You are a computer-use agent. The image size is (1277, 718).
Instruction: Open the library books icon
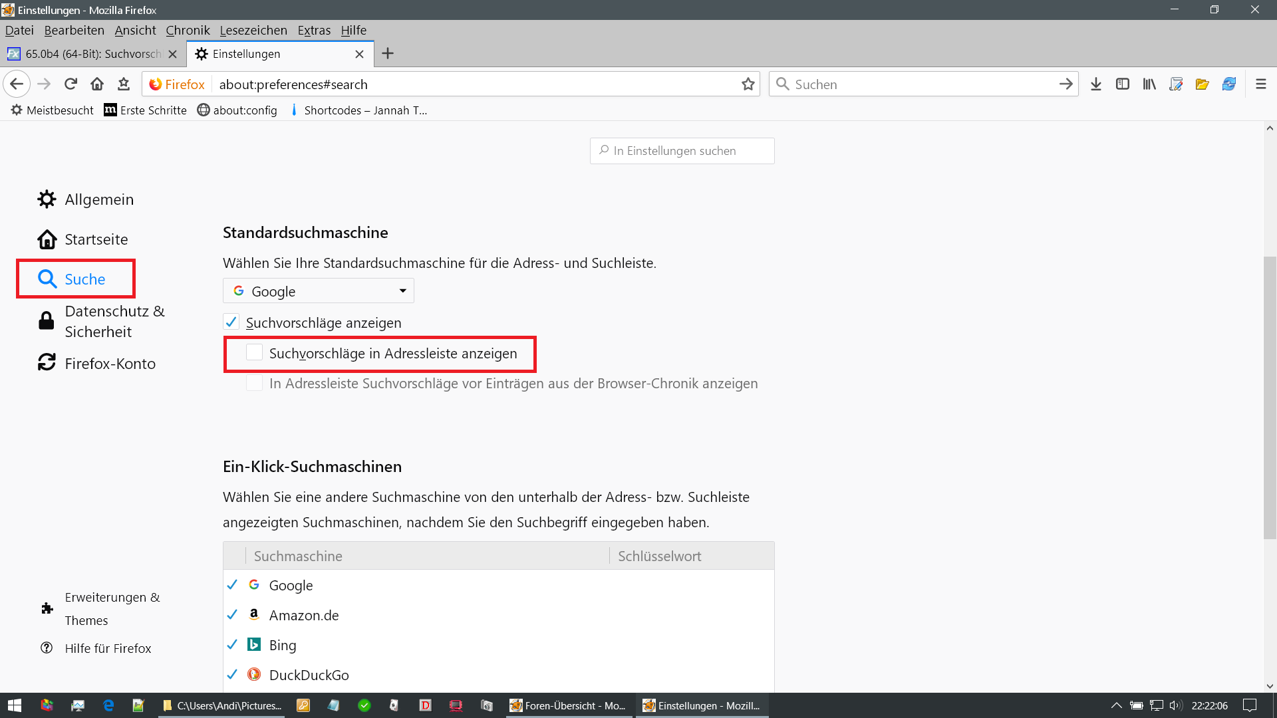[1149, 84]
